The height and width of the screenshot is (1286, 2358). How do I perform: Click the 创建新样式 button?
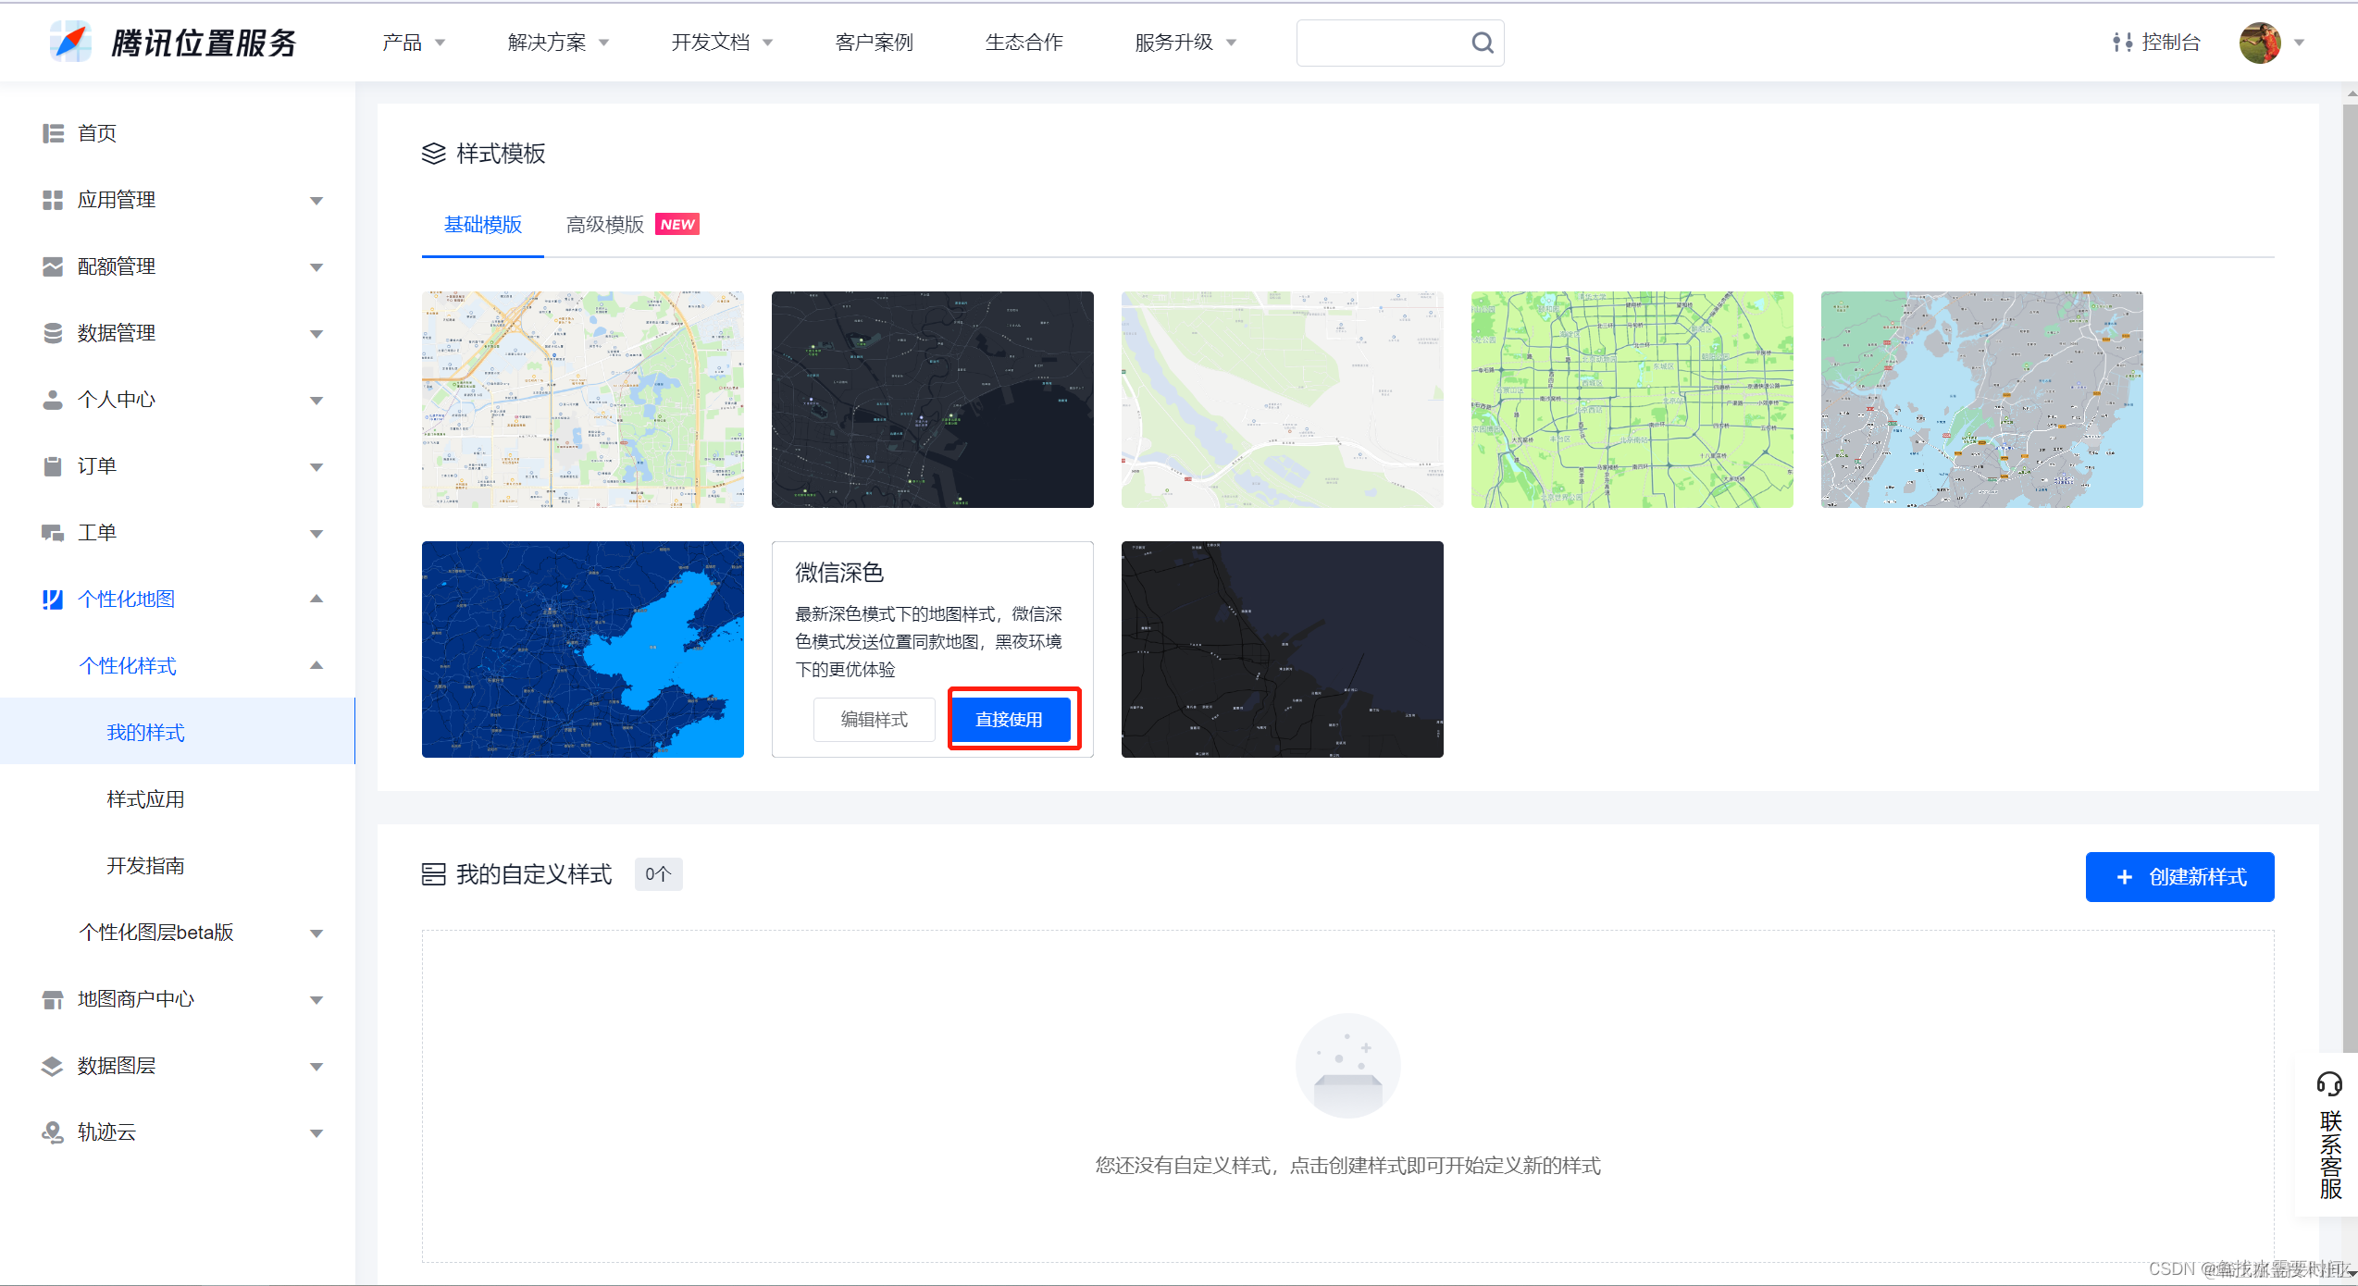pyautogui.click(x=2179, y=876)
